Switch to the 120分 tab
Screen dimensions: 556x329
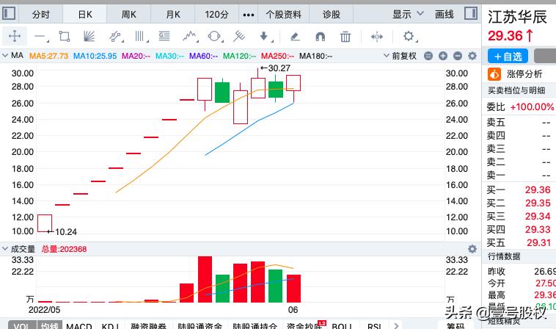tap(216, 15)
